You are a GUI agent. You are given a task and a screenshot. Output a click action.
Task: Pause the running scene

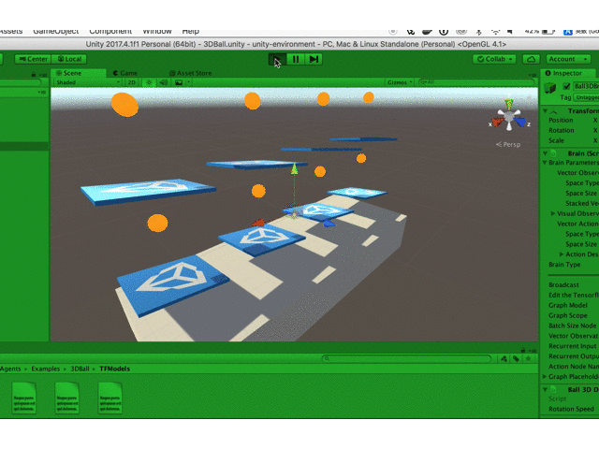tap(296, 59)
